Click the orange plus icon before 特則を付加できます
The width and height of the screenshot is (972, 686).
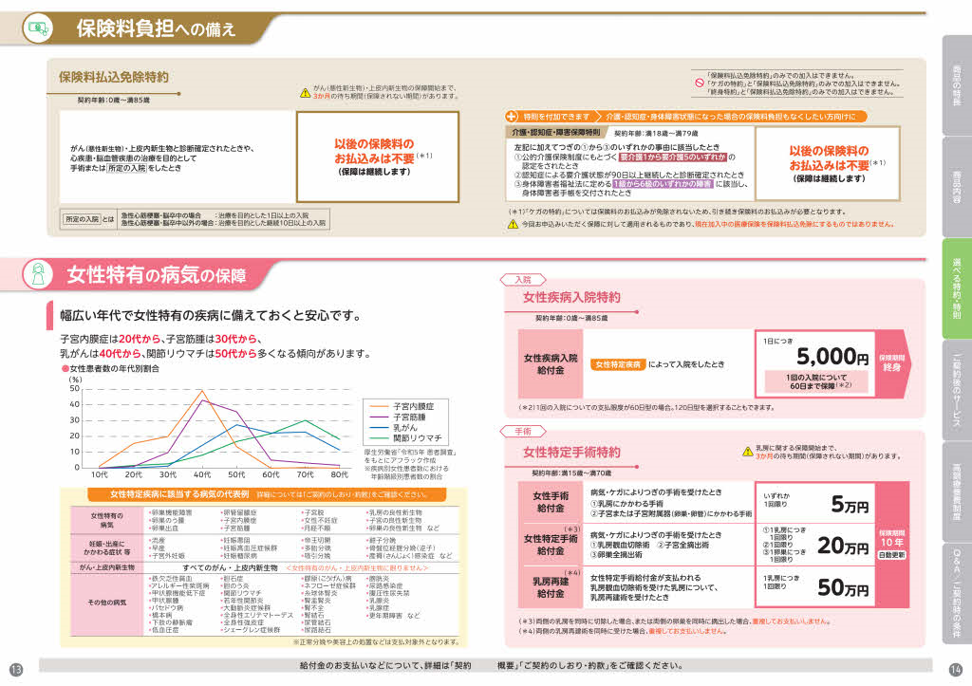coord(511,116)
